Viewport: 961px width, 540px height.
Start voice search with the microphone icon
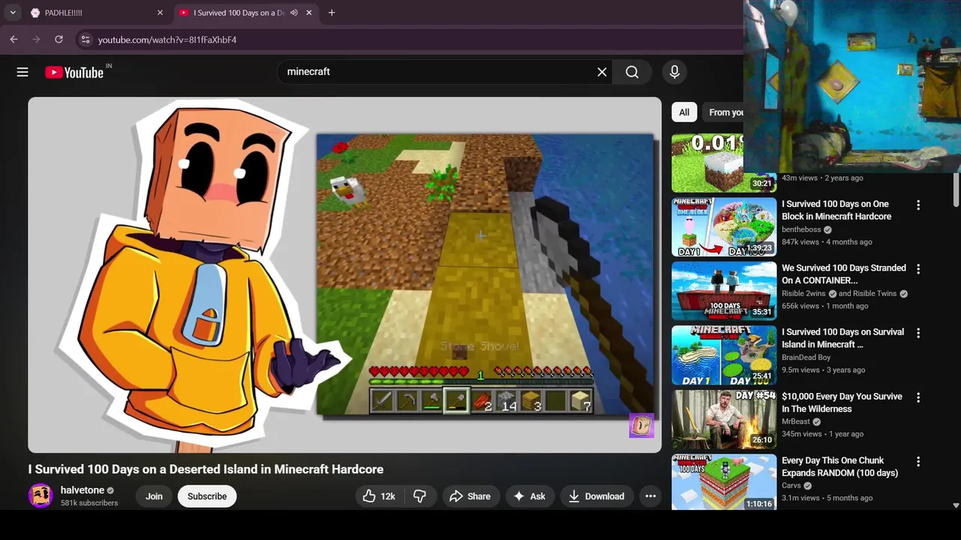674,72
